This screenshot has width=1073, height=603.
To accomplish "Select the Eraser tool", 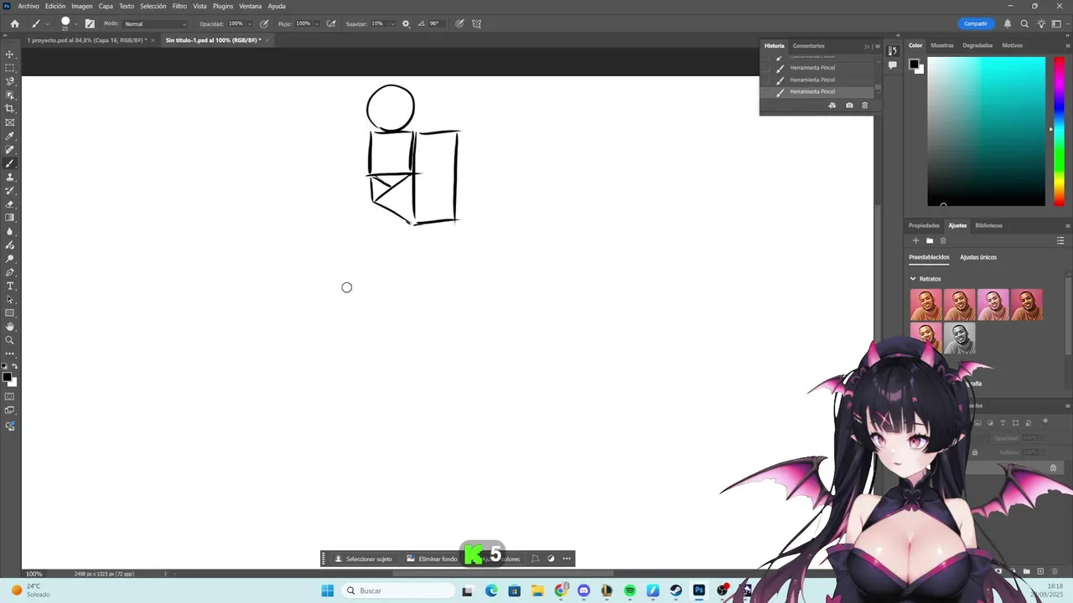I will (10, 204).
